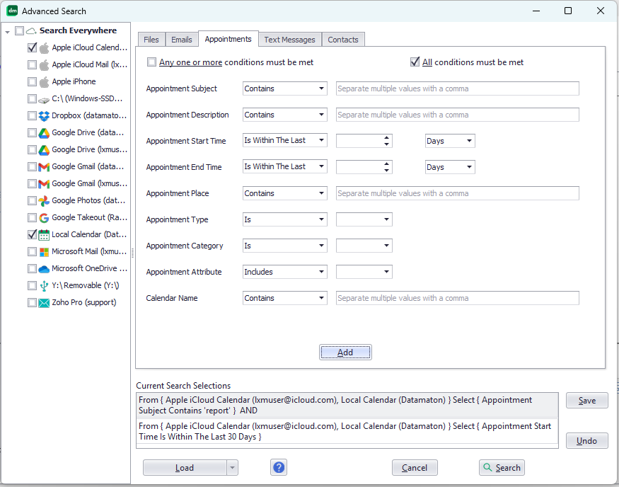
Task: Open the Days unit dropdown for Start Time
Action: (450, 141)
